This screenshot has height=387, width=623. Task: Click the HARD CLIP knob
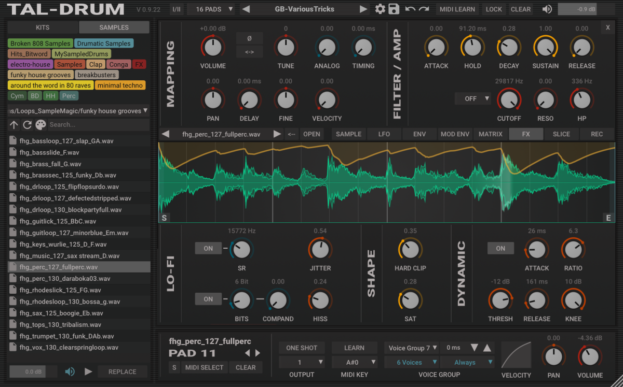point(410,249)
